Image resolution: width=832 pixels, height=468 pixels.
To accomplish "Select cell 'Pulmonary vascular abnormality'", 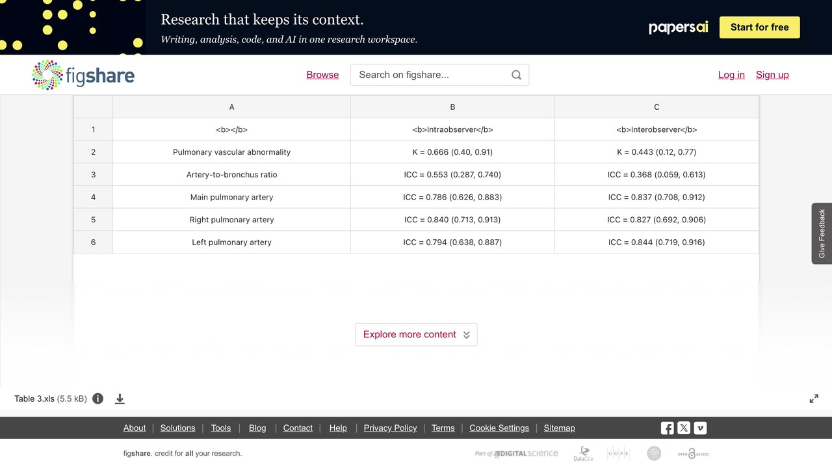I will (x=231, y=152).
